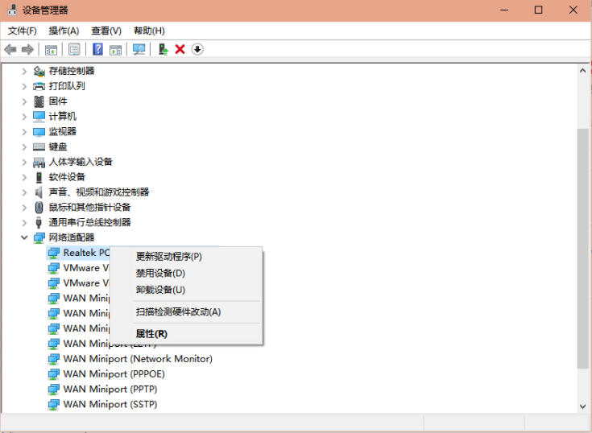This screenshot has height=433, width=592.
Task: Expand the 计算机 node
Action: pyautogui.click(x=24, y=117)
